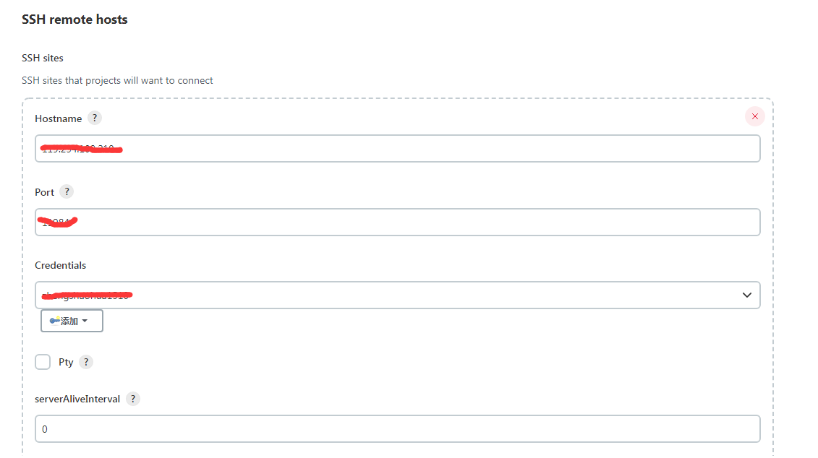Delete this SSH site with the red X

[754, 116]
